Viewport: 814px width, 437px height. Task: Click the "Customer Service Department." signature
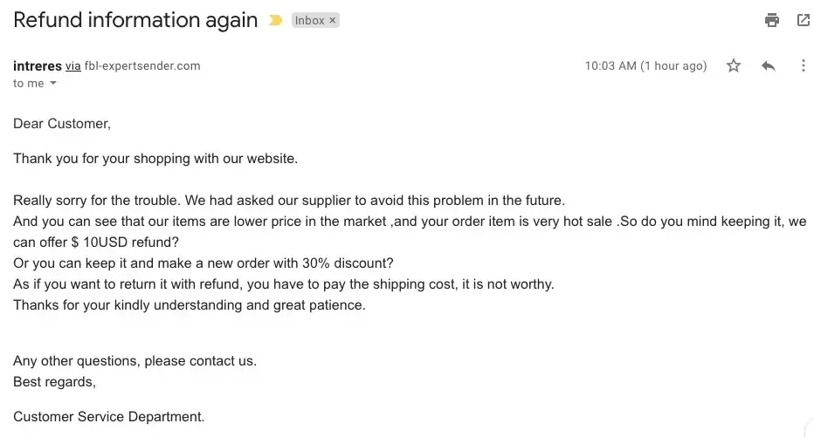pos(108,417)
